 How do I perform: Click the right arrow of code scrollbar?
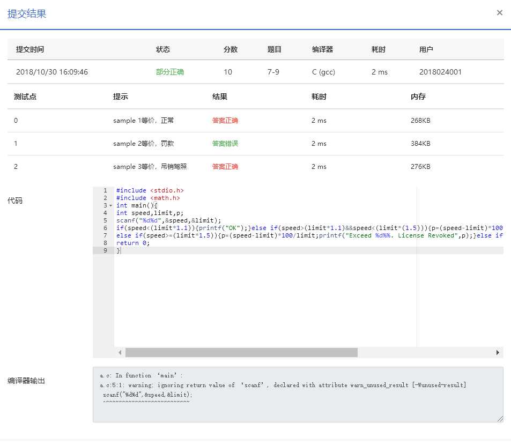point(497,352)
